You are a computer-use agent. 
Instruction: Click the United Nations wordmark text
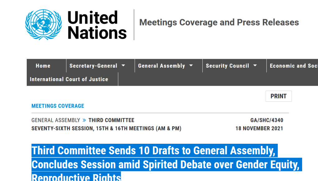coord(97,25)
